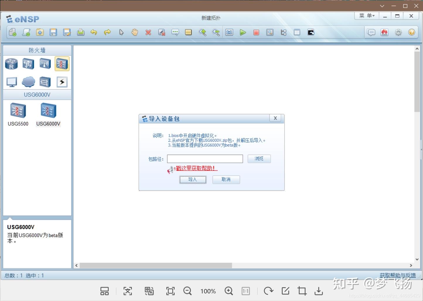
Task: Save the current topology
Action: [53, 32]
